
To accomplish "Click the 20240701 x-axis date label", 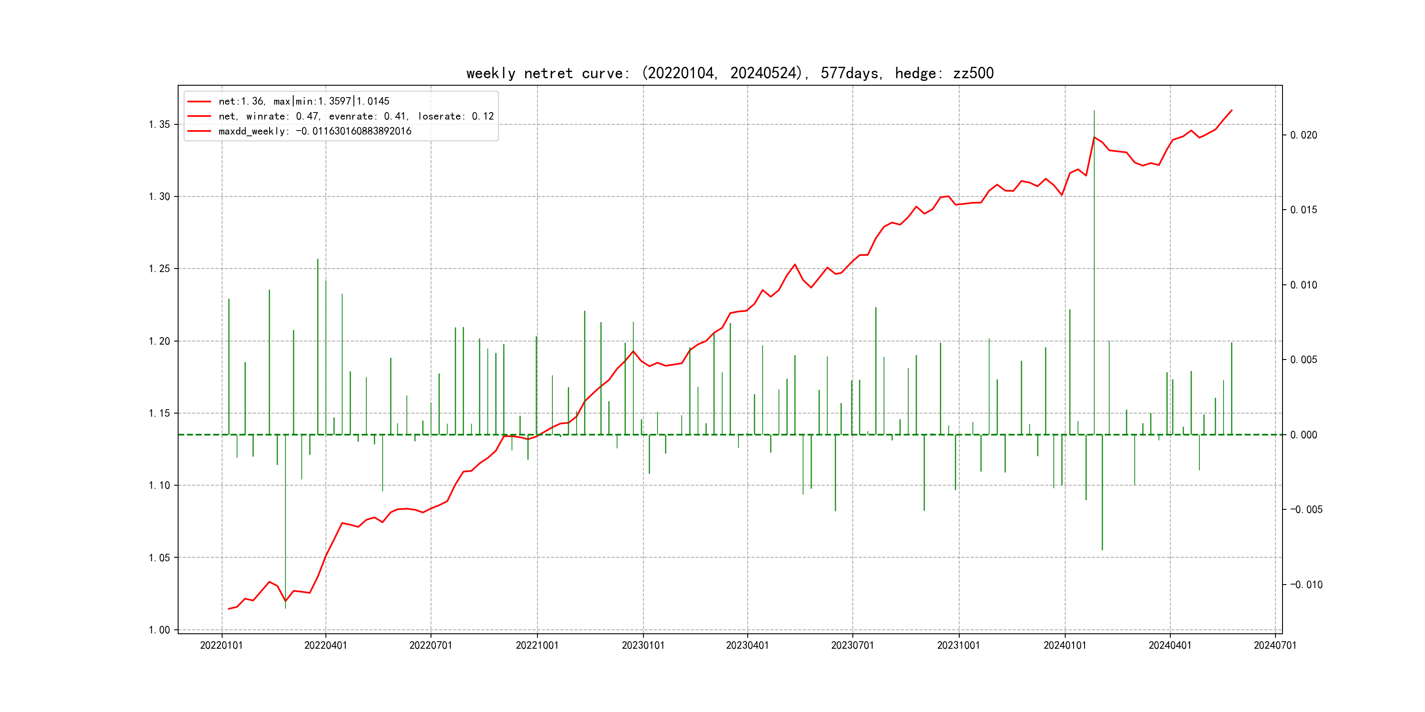I will pos(1275,645).
